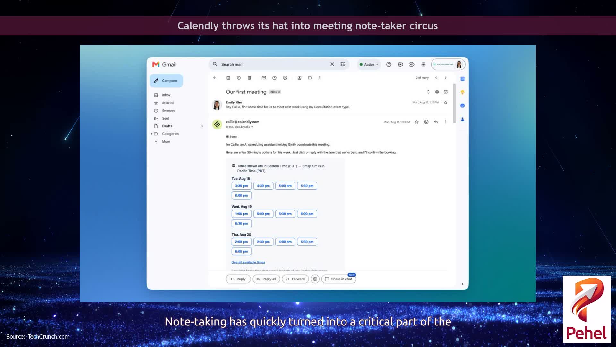Collapse the side panel arrow
This screenshot has height=347, width=616.
coord(462,284)
